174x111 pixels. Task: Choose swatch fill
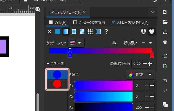(x=98, y=32)
